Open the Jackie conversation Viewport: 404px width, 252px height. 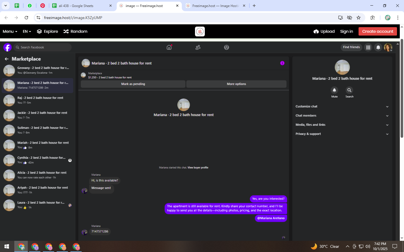(38, 115)
